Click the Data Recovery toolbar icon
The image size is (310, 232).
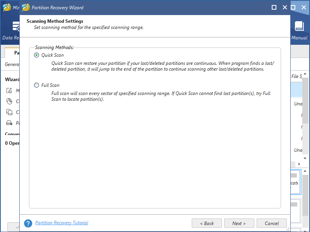click(x=16, y=26)
